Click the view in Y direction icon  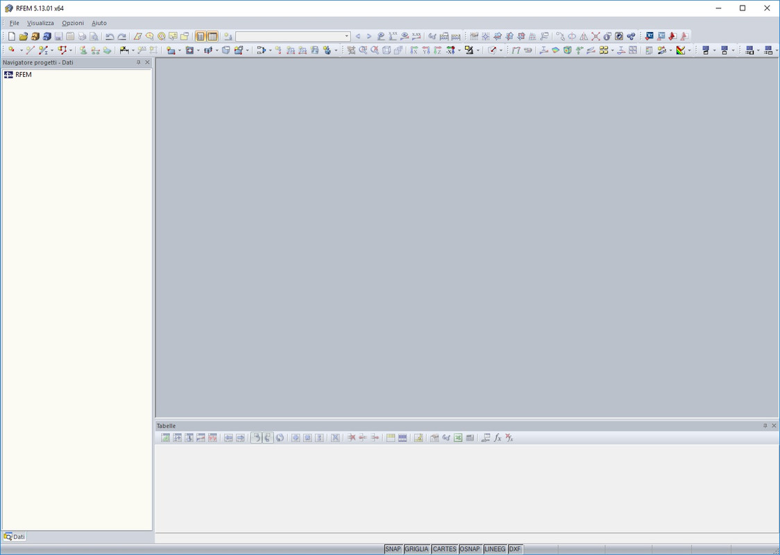tap(426, 50)
